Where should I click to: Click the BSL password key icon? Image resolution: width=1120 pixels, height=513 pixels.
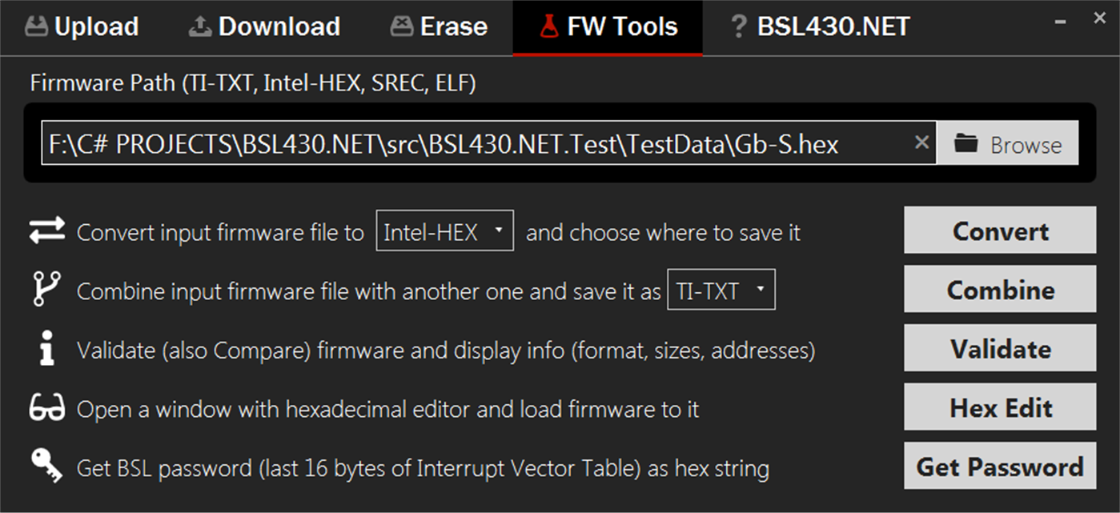coord(46,467)
